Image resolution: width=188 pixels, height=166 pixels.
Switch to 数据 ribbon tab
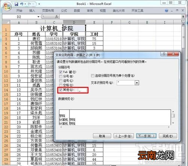click(77, 11)
